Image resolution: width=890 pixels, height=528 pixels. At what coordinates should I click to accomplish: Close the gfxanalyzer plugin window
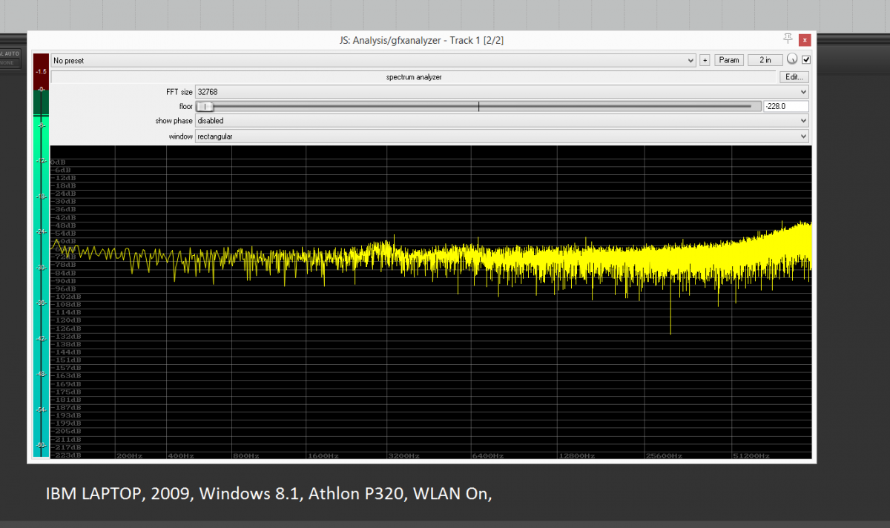[x=805, y=40]
